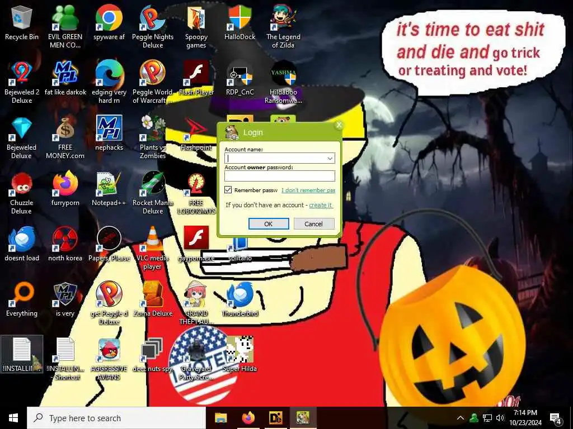The height and width of the screenshot is (429, 573).
Task: Open VLC media player shortcut
Action: [x=153, y=249]
